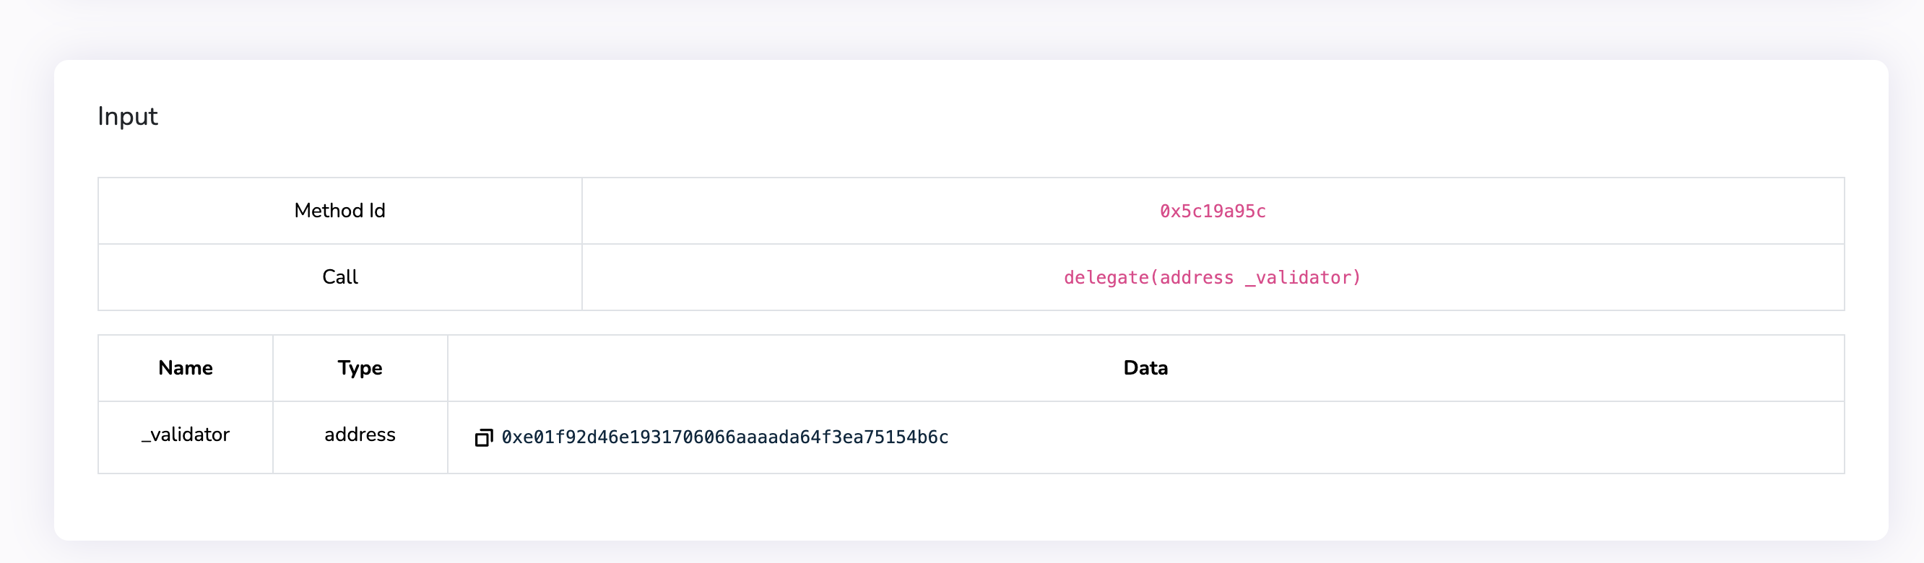
Task: Click the Type column header
Action: [x=360, y=368]
